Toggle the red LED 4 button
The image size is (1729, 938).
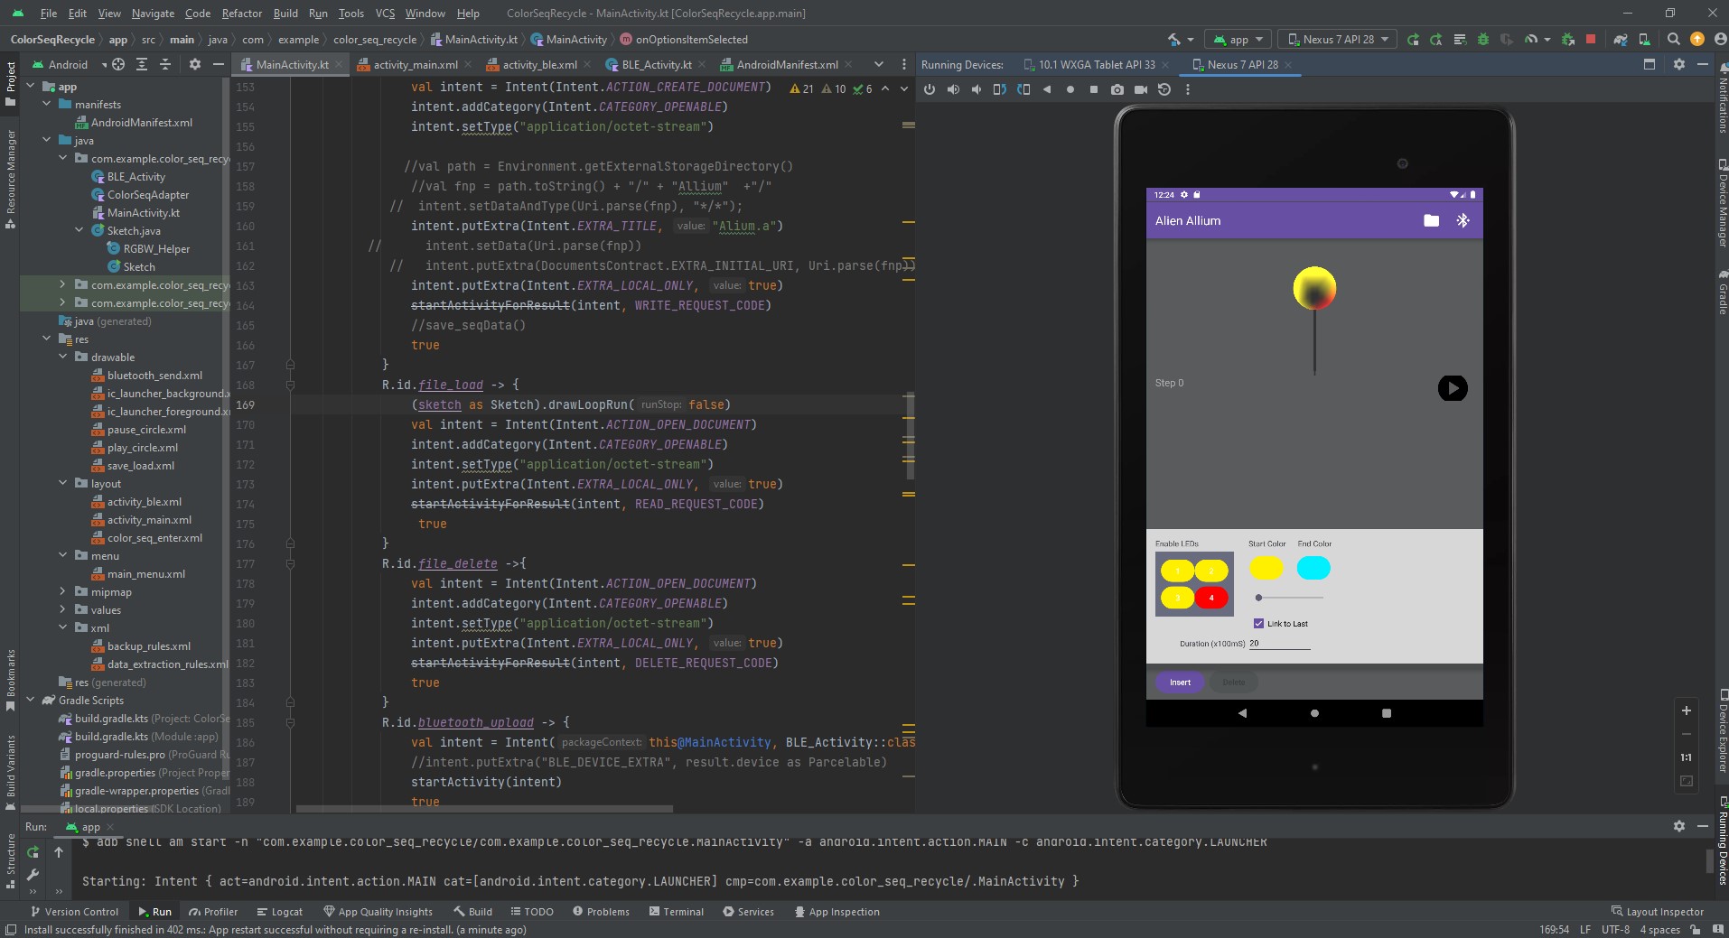[1211, 598]
